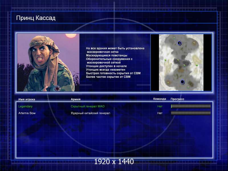Open the map preview thumbnail
Image resolution: width=228 pixels, height=171 pixels.
(181, 62)
